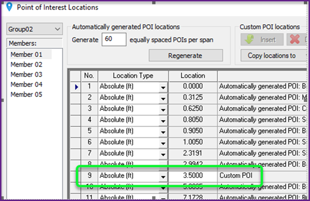Viewport: 310px width, 201px height.
Task: Select Member 05 in Members list
Action: (x=26, y=95)
